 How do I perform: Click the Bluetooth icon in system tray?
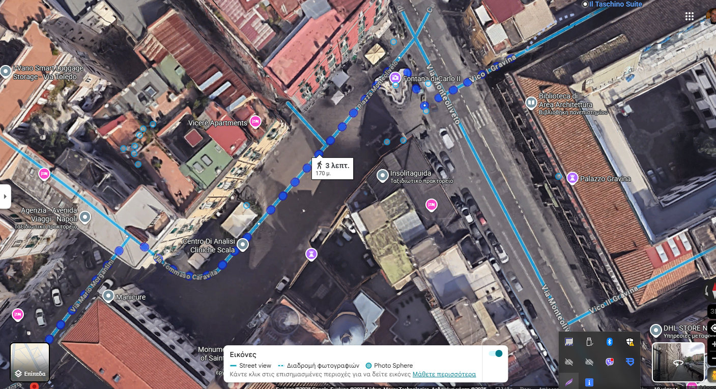point(609,342)
